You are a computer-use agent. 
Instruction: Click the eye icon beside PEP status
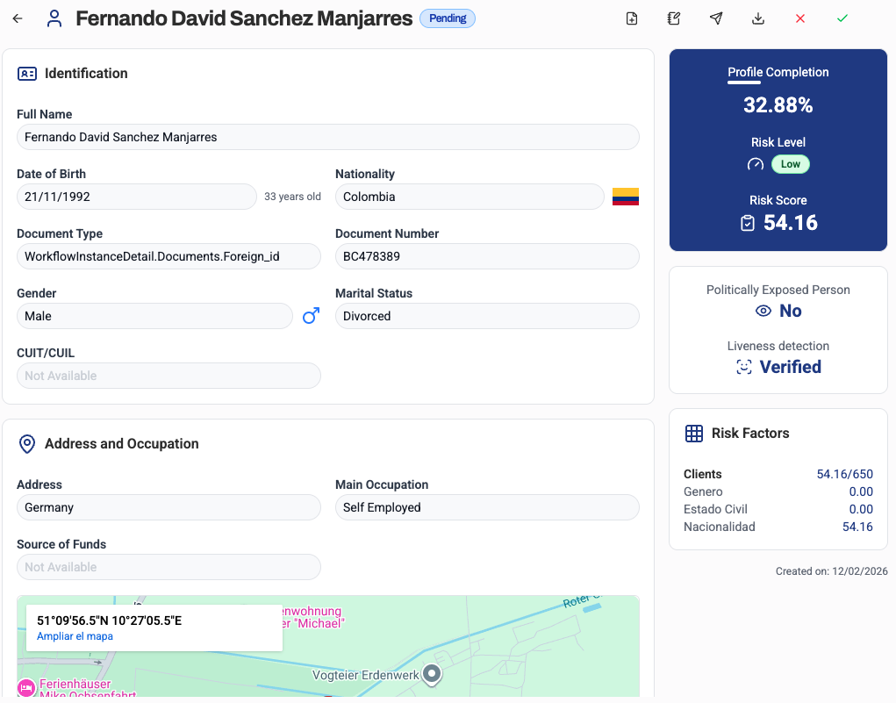763,311
